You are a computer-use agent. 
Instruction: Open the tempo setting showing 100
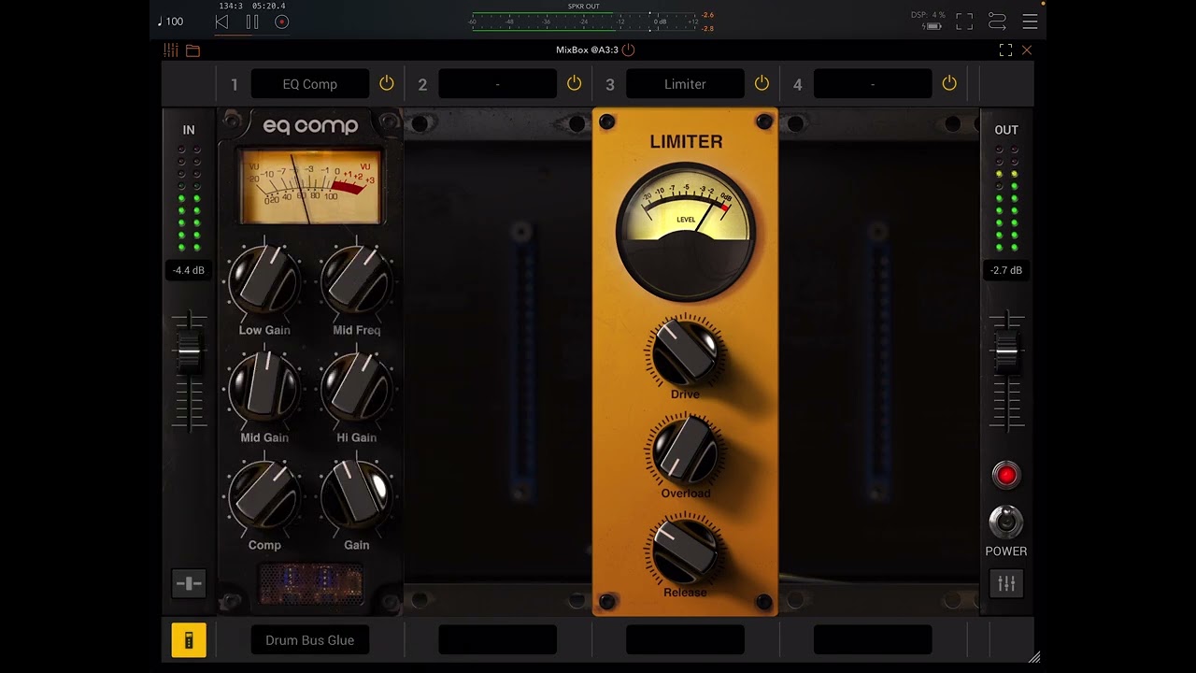(170, 21)
